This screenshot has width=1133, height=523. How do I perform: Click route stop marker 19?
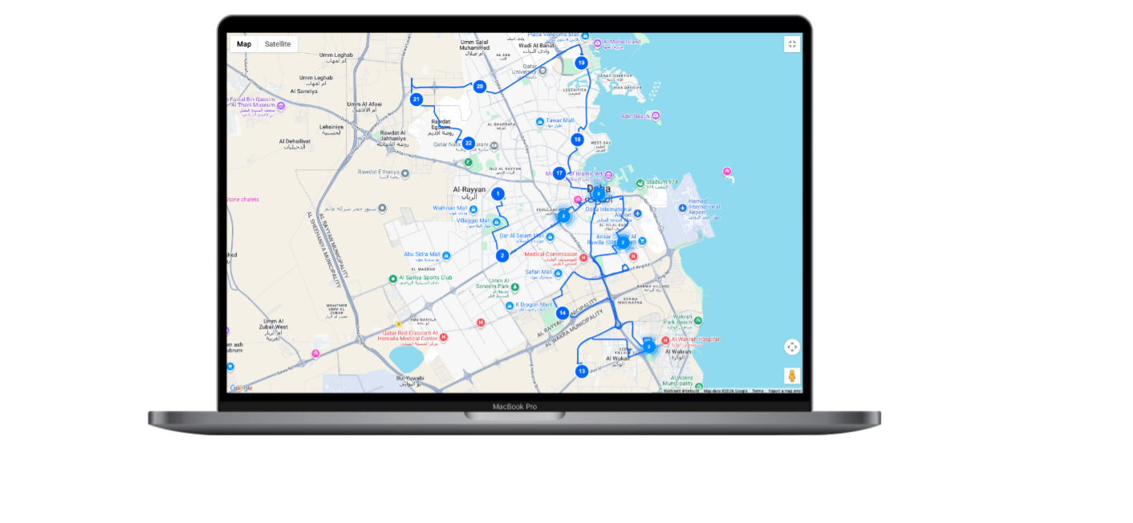point(582,63)
